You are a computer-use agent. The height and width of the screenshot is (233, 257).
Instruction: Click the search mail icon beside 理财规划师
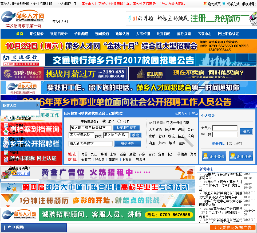point(6,139)
